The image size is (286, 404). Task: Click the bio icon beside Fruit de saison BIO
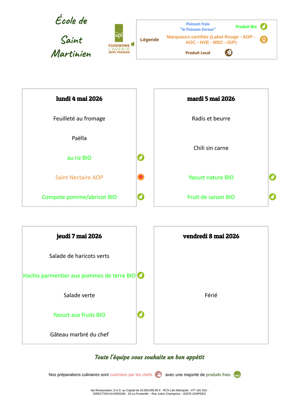tap(273, 197)
